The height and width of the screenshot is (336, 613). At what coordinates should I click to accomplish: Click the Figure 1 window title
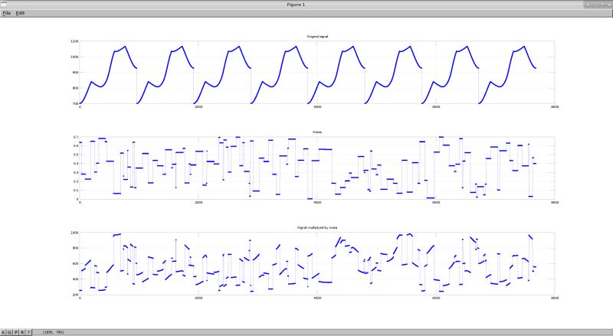click(296, 5)
